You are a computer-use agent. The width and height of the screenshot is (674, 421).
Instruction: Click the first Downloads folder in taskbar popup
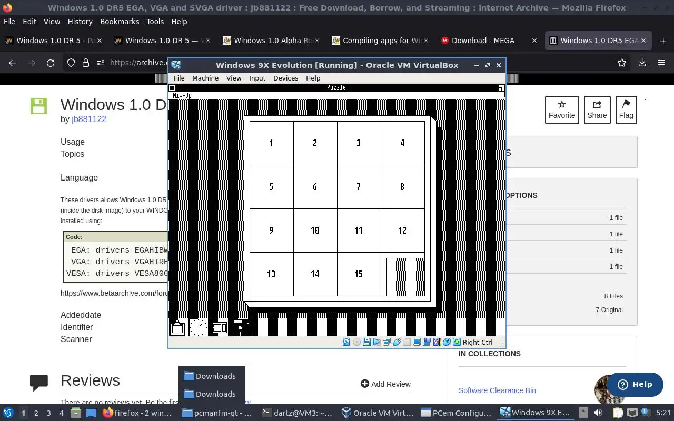click(x=210, y=376)
